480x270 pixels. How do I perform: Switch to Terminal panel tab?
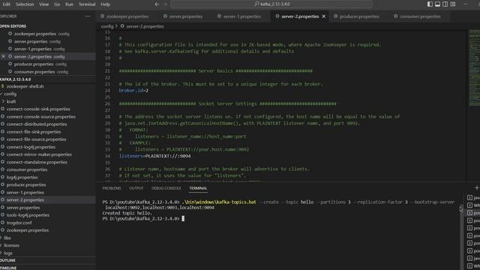point(198,188)
